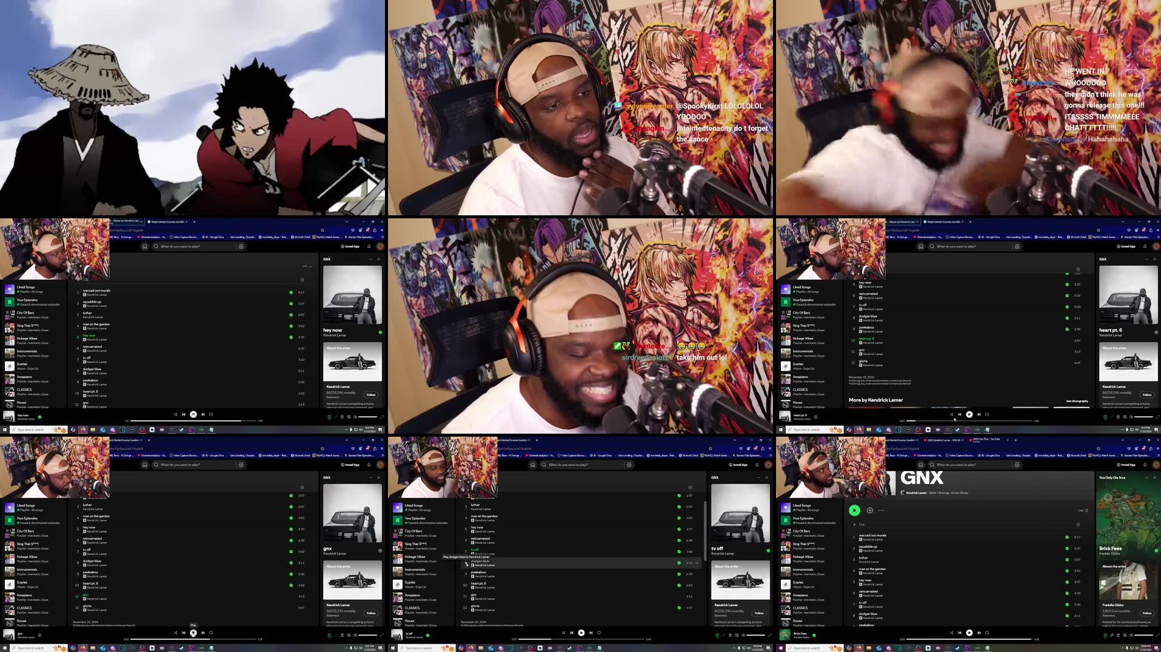Image resolution: width=1161 pixels, height=652 pixels.
Task: Unsave 'wacced out murals' via its checkmark on the GNX page
Action: click(x=1067, y=537)
